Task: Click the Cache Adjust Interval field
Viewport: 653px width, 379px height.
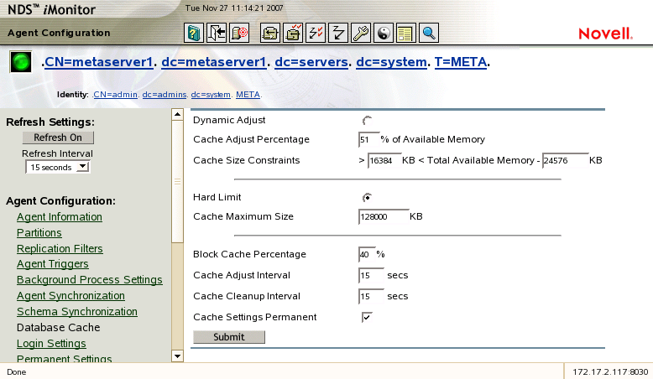Action: (x=371, y=275)
